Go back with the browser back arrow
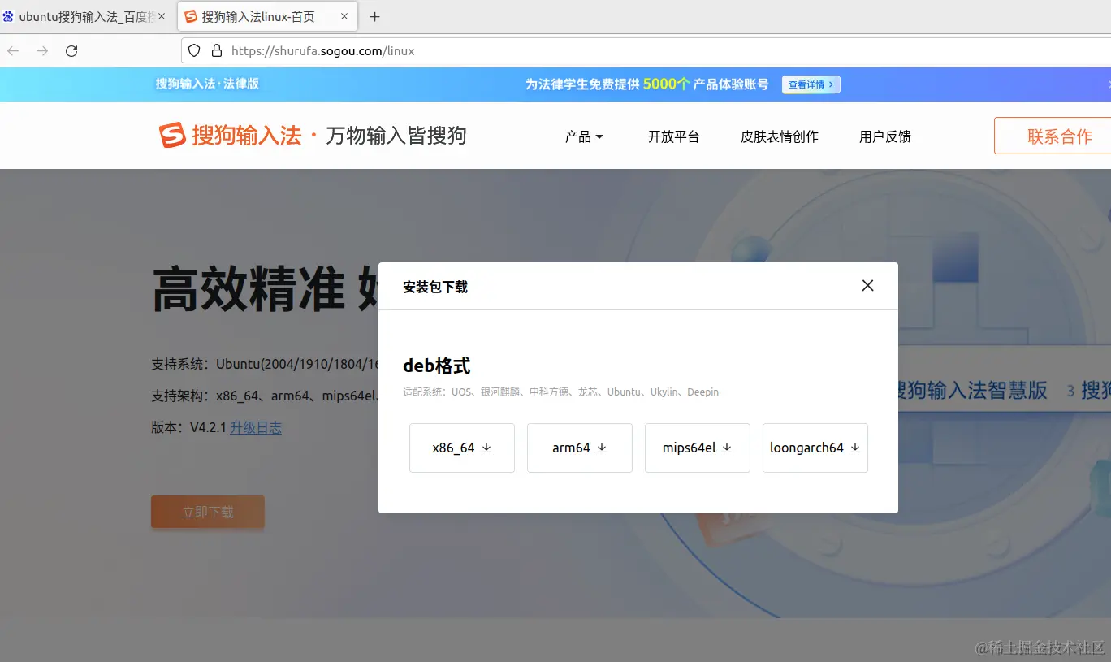The width and height of the screenshot is (1111, 662). click(x=13, y=50)
